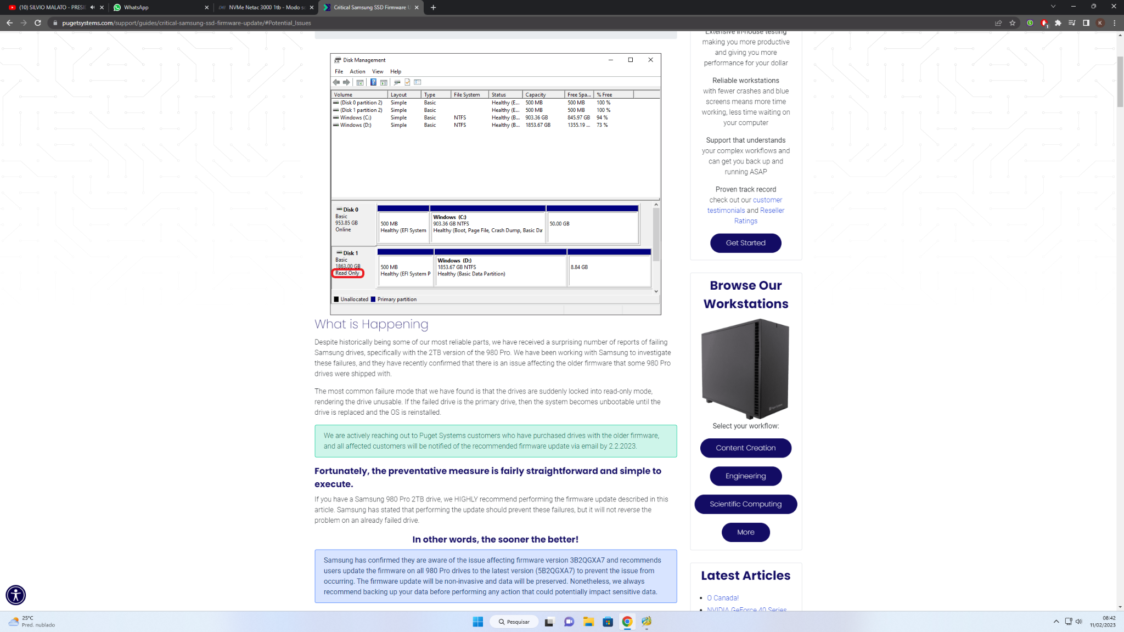Open the paint-style app beside Chrome
This screenshot has height=632, width=1124.
pos(647,622)
